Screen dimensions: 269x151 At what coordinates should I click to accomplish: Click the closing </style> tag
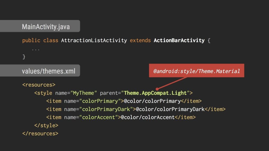tap(46, 126)
